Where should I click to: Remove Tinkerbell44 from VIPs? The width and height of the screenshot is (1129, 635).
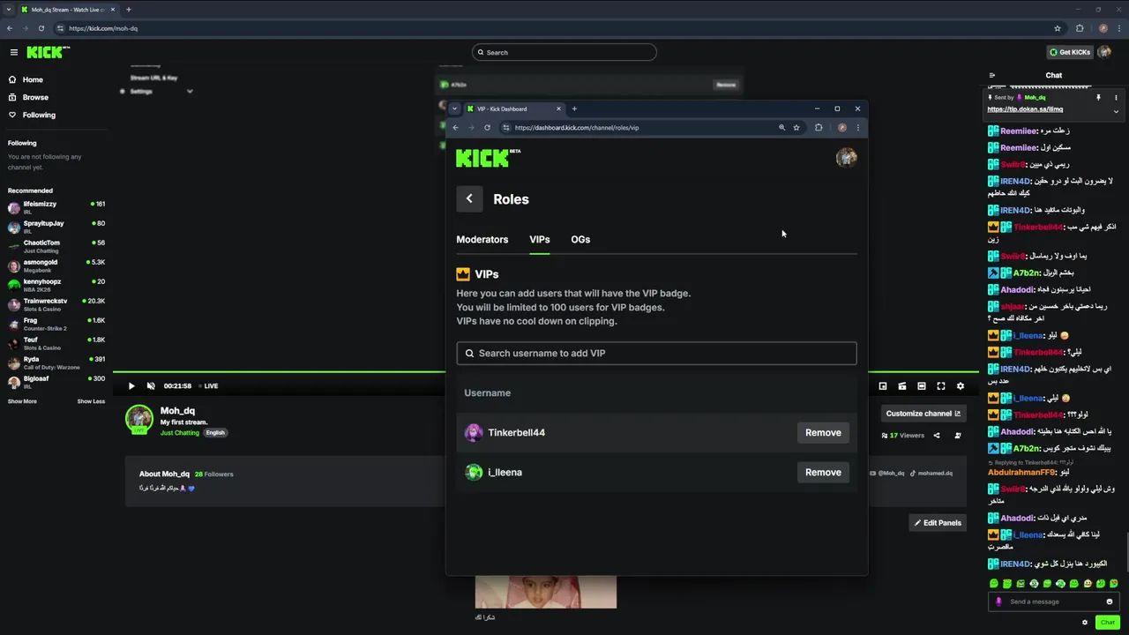(823, 432)
